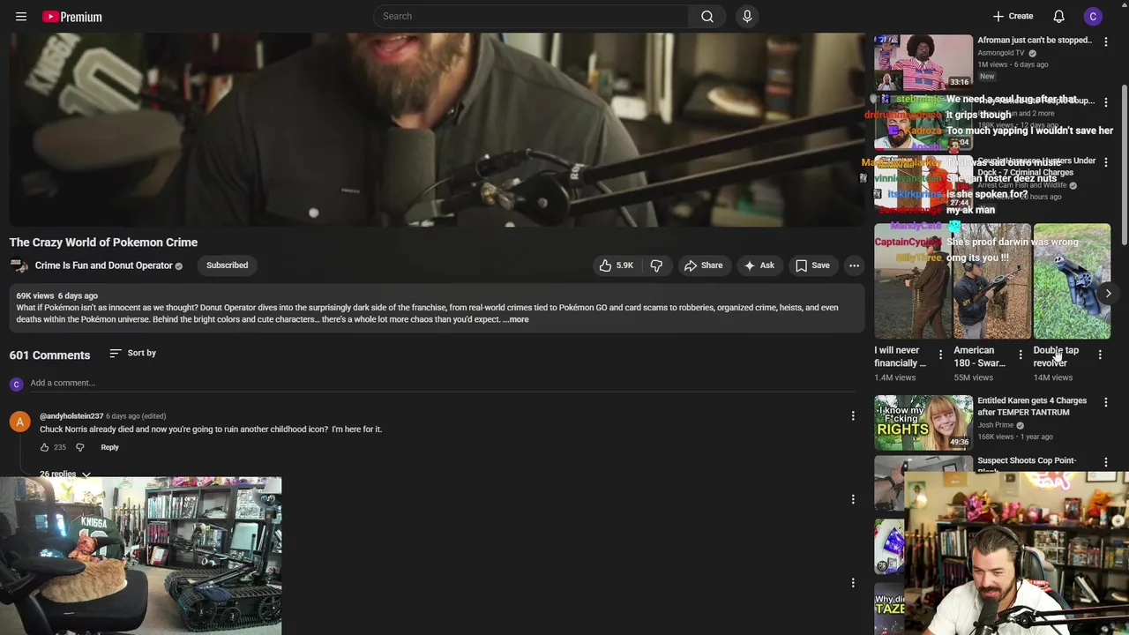Open the hamburger guide menu

pyautogui.click(x=21, y=17)
